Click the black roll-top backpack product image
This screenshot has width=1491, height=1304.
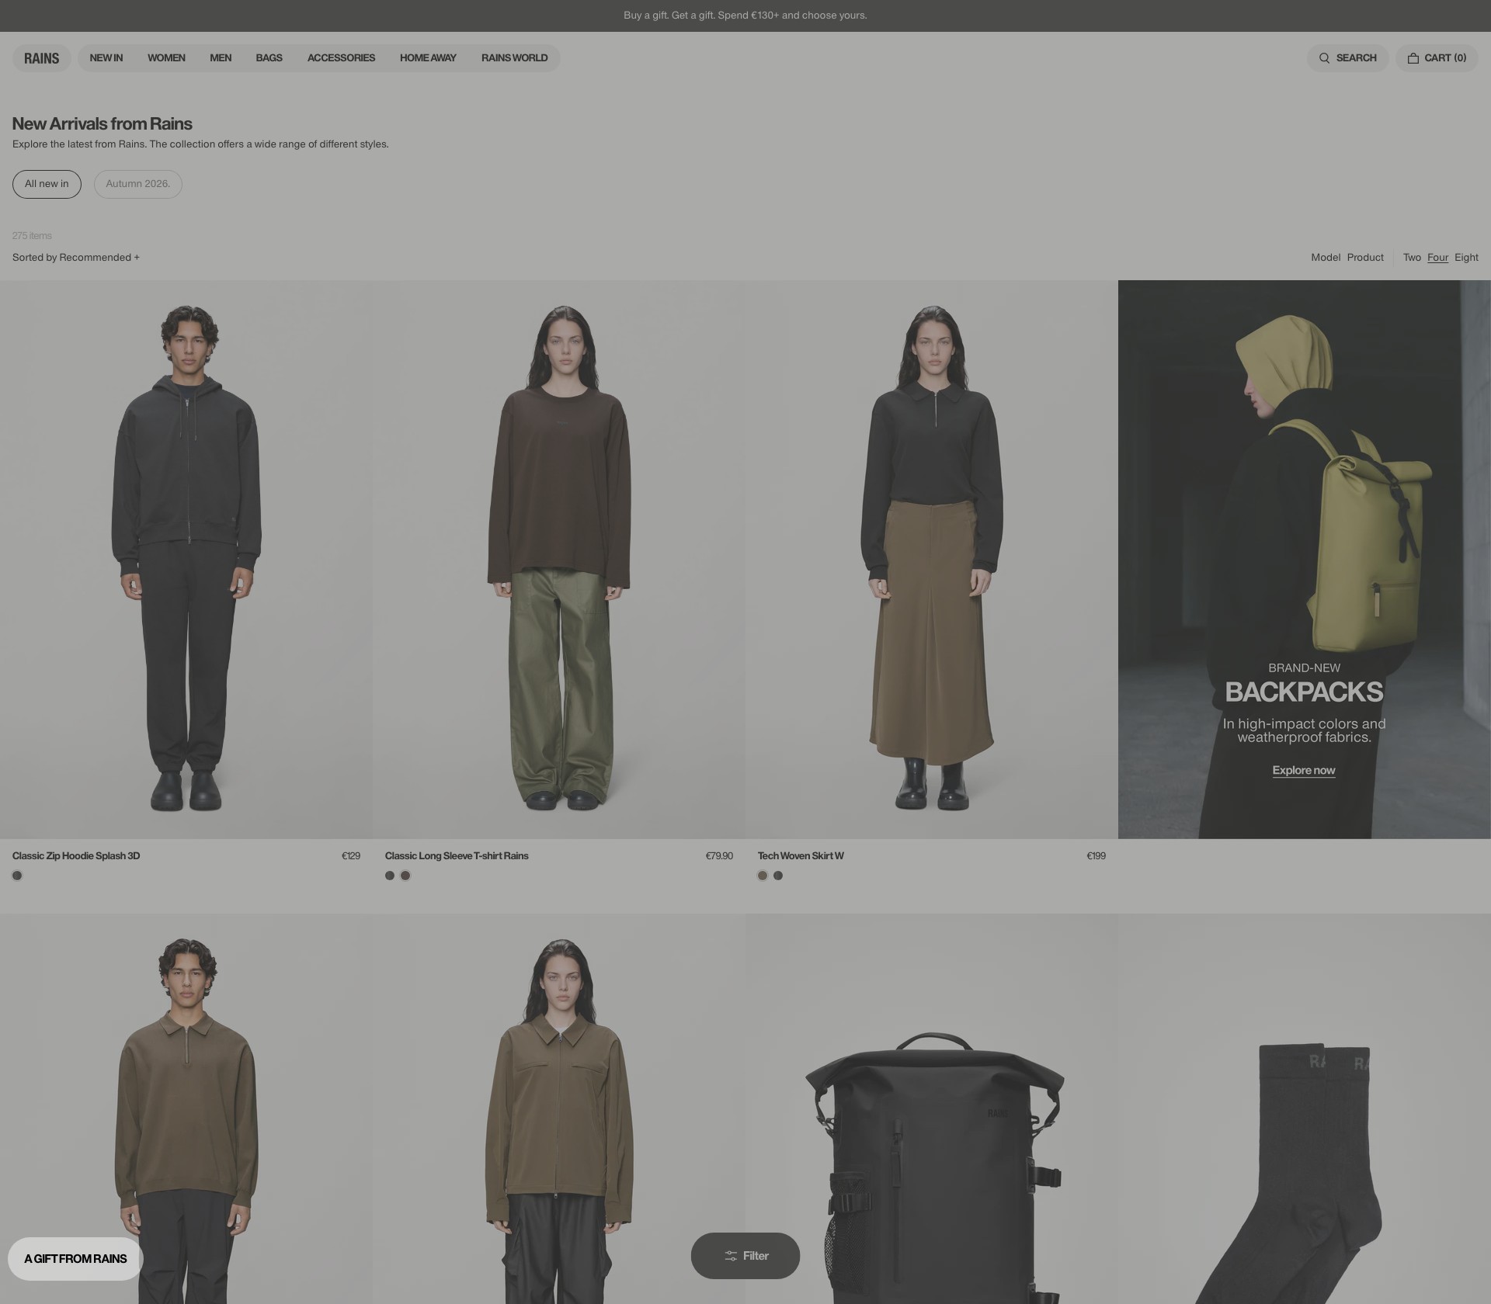(x=932, y=1109)
